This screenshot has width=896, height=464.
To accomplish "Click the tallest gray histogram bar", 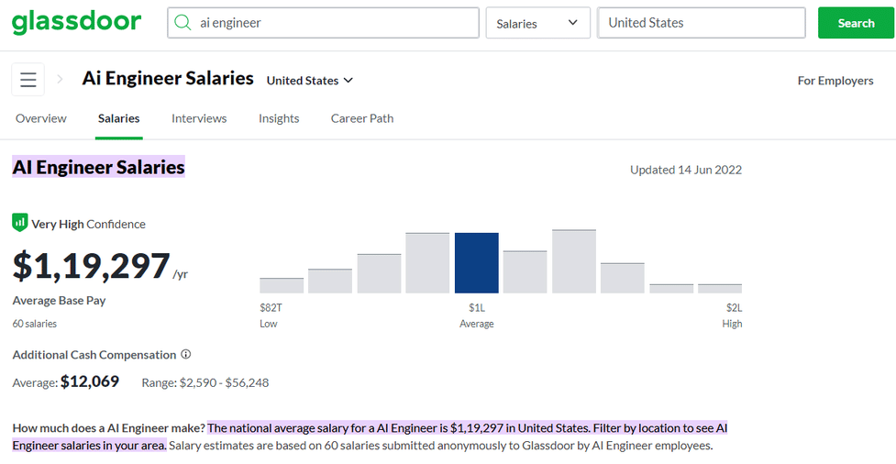I will 574,261.
